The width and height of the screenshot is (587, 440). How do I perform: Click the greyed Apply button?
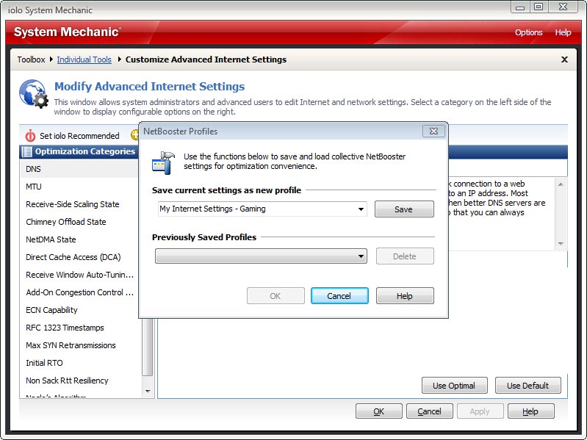pyautogui.click(x=480, y=411)
